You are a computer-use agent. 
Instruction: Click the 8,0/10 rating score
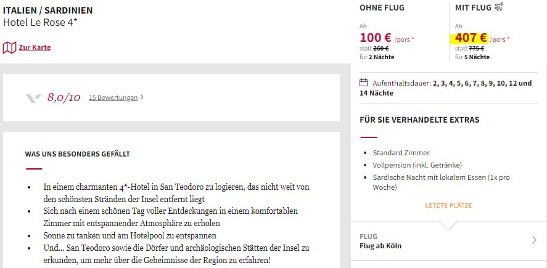click(64, 97)
